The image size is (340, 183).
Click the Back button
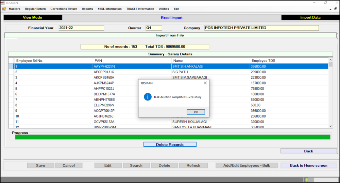(308, 151)
